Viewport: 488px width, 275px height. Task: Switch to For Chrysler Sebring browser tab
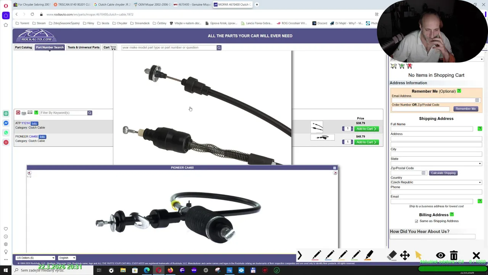(x=32, y=5)
